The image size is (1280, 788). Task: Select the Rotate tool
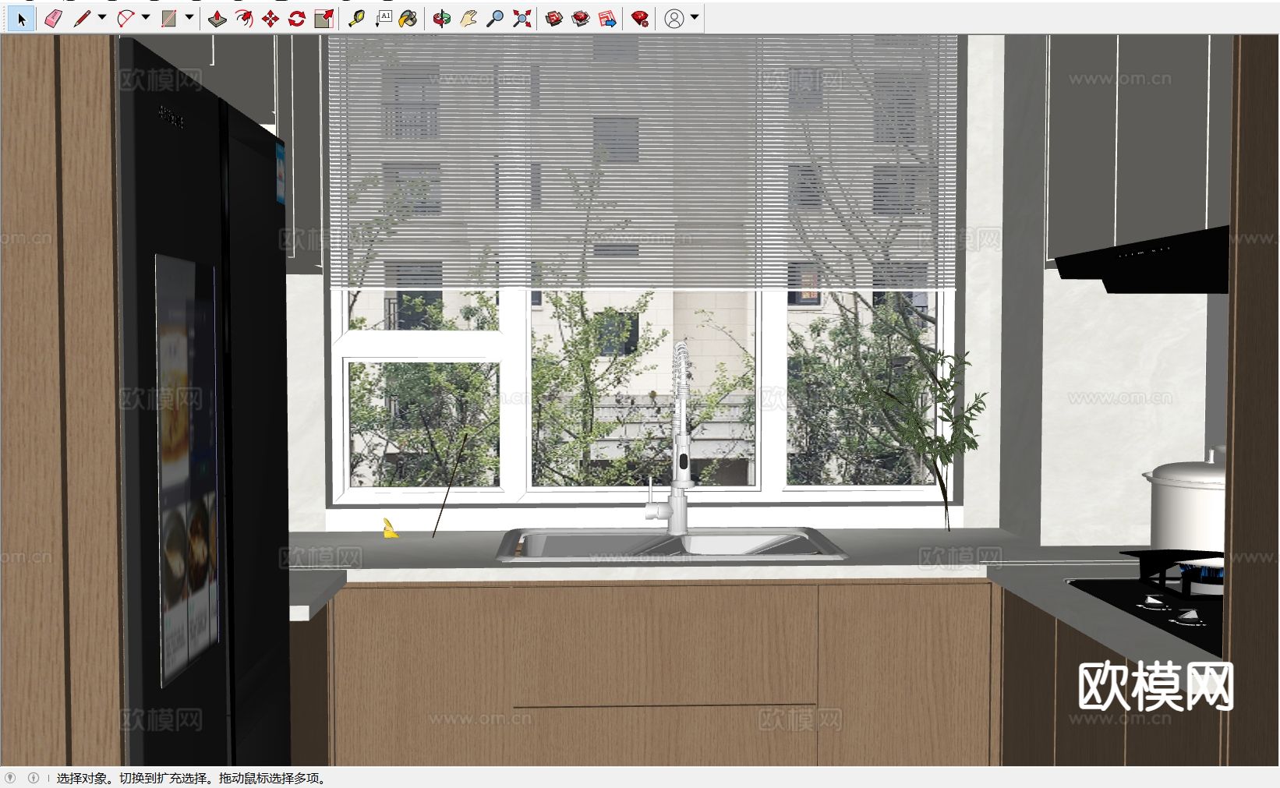coord(297,19)
